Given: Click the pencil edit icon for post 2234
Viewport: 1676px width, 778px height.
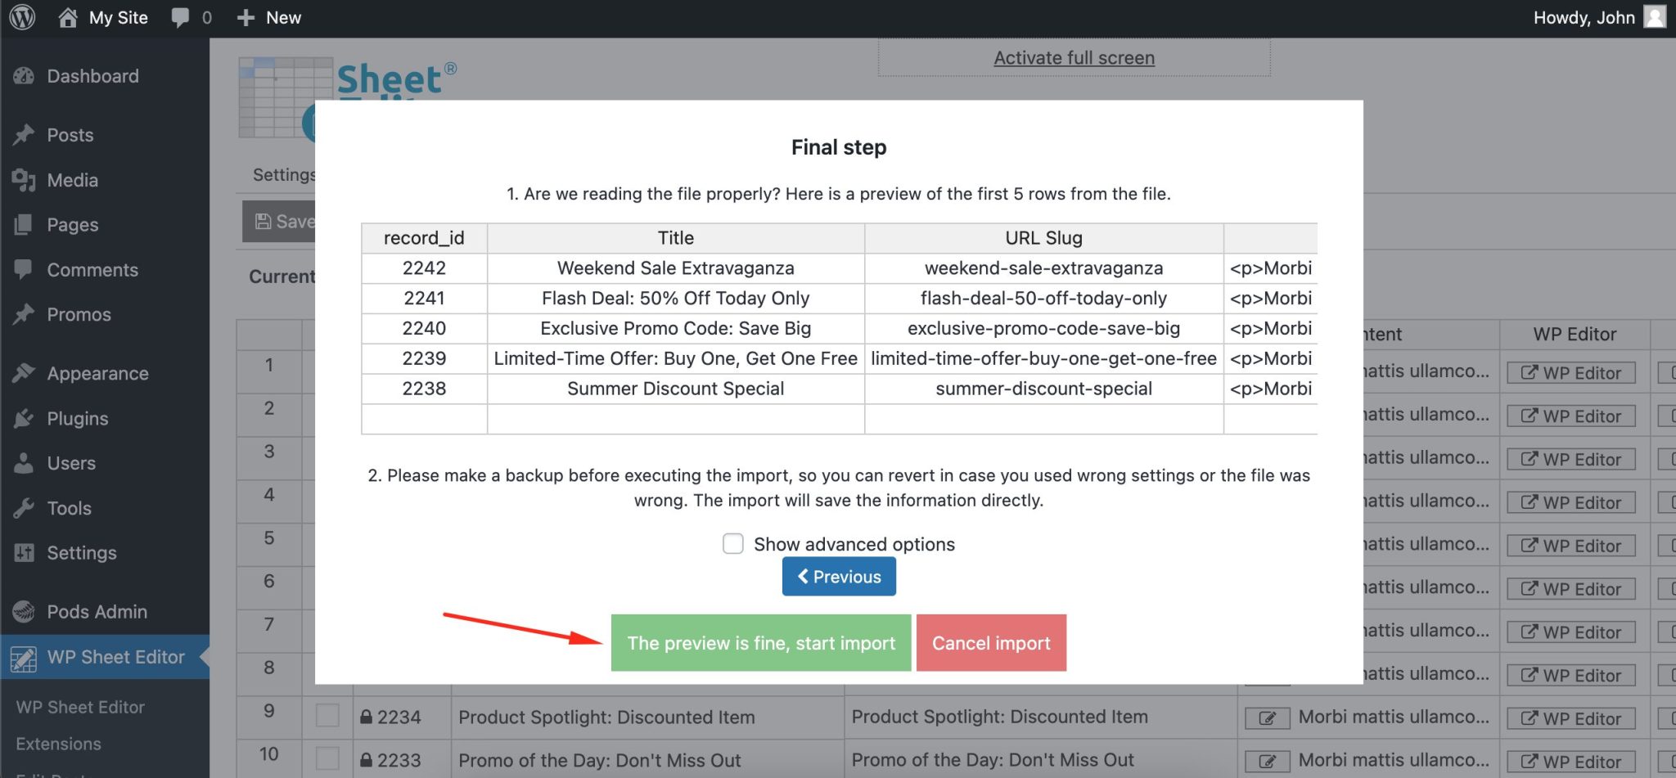Looking at the screenshot, I should pyautogui.click(x=1266, y=717).
